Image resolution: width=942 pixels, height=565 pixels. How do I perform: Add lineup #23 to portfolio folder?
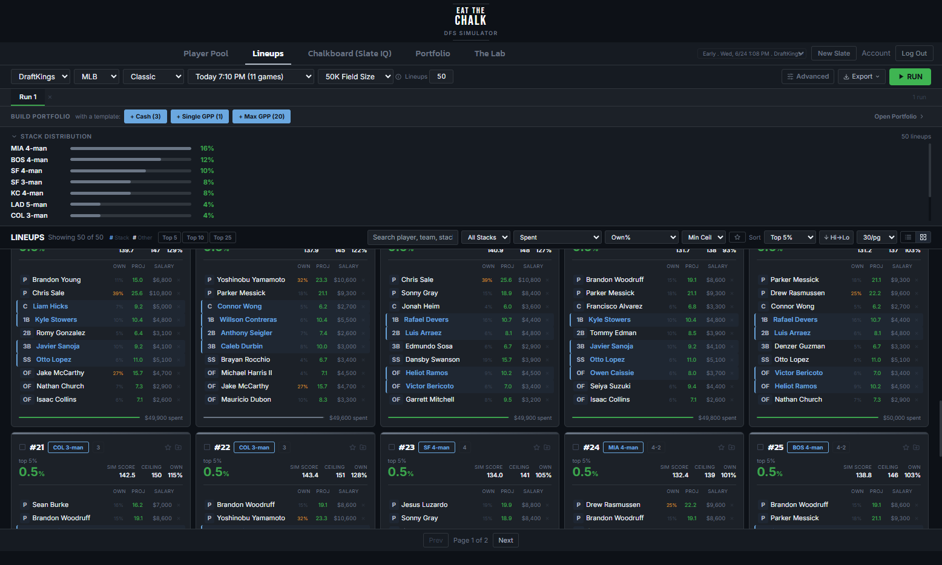[x=547, y=448]
